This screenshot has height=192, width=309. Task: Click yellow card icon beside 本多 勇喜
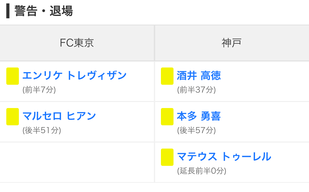click(167, 117)
